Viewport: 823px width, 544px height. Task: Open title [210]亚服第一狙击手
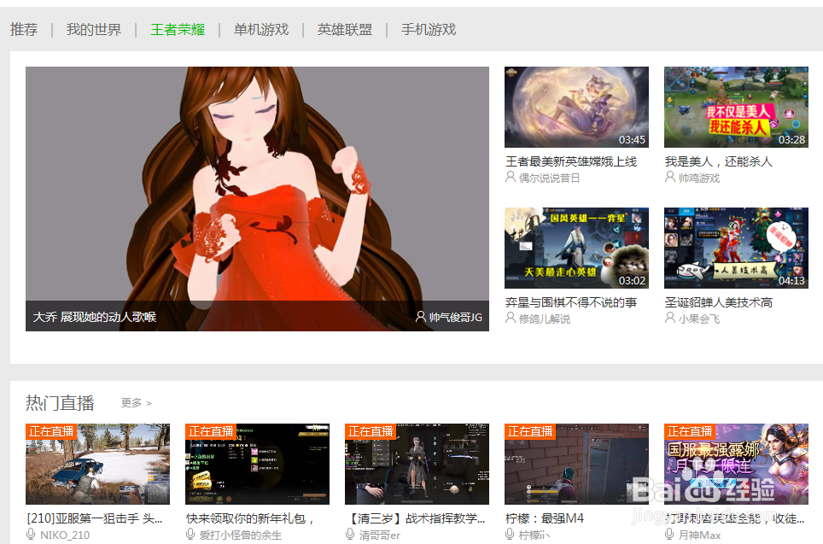95,518
